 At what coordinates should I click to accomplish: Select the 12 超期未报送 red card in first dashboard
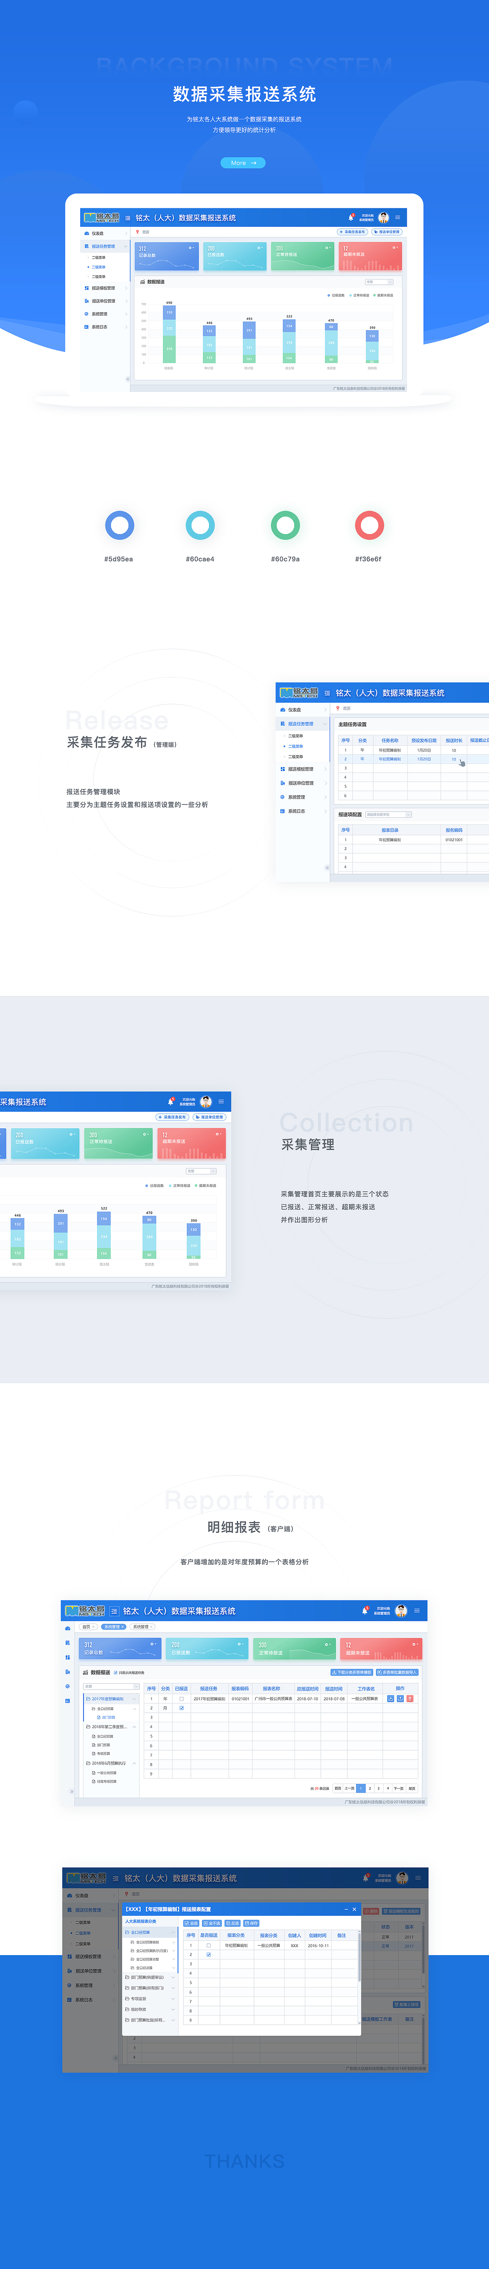[x=370, y=256]
